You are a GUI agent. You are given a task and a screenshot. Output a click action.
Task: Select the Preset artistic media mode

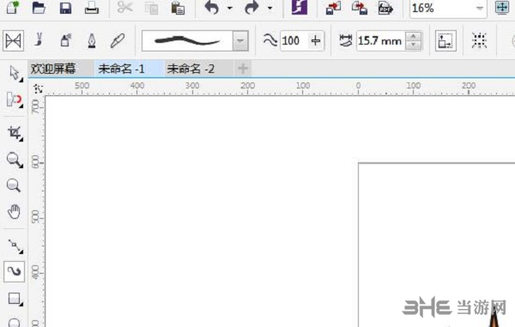pos(13,40)
